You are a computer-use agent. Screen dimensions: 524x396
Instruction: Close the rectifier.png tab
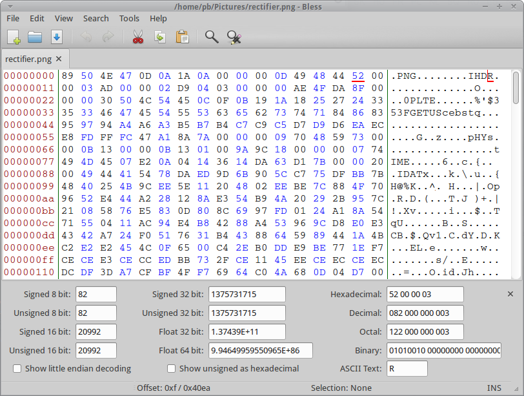pyautogui.click(x=59, y=59)
